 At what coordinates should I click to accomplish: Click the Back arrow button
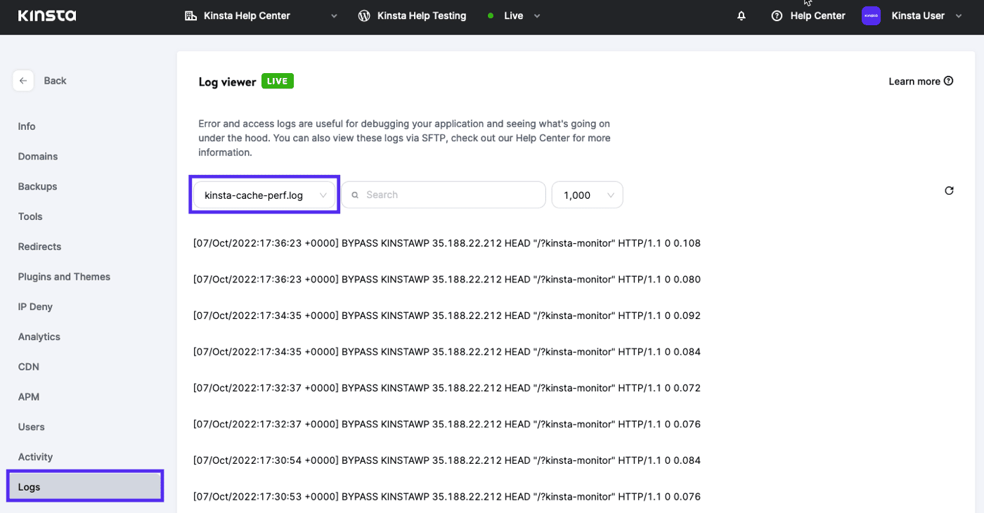pyautogui.click(x=23, y=80)
